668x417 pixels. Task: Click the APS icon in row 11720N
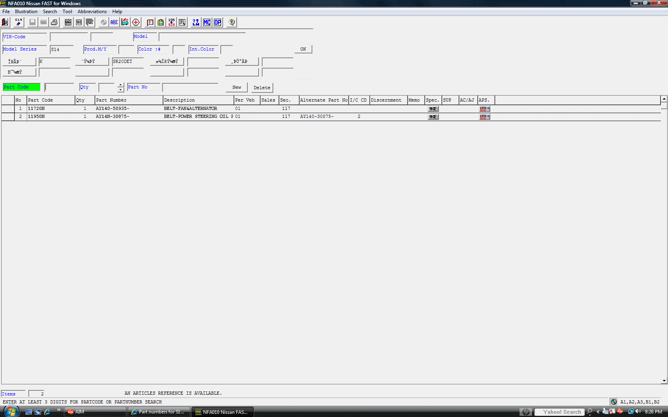point(484,109)
